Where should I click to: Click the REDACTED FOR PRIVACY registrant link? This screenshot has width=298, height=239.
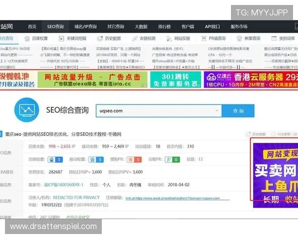point(76,198)
